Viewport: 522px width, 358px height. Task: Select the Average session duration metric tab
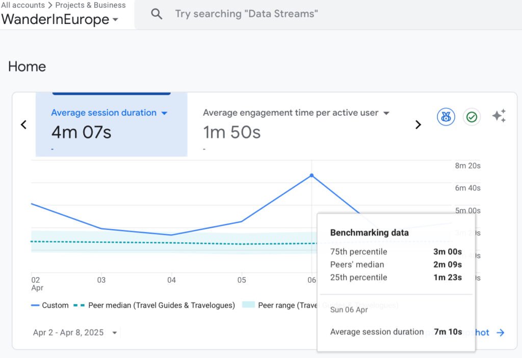click(x=112, y=125)
